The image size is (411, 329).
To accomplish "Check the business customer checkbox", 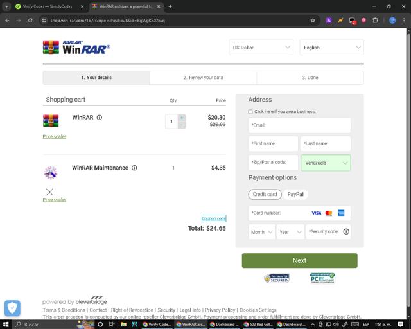I will click(250, 112).
